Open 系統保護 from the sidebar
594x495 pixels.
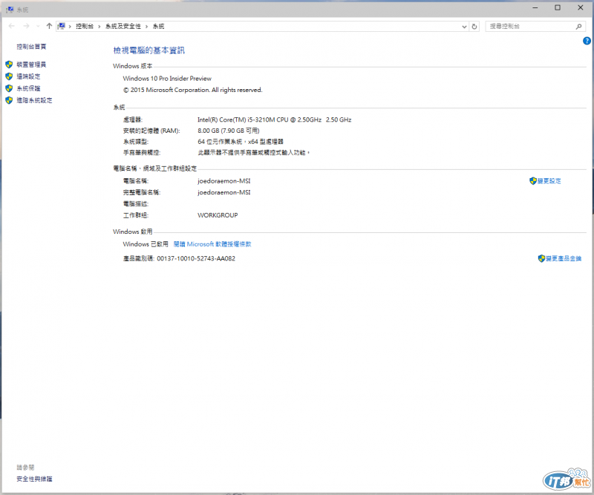pos(28,88)
